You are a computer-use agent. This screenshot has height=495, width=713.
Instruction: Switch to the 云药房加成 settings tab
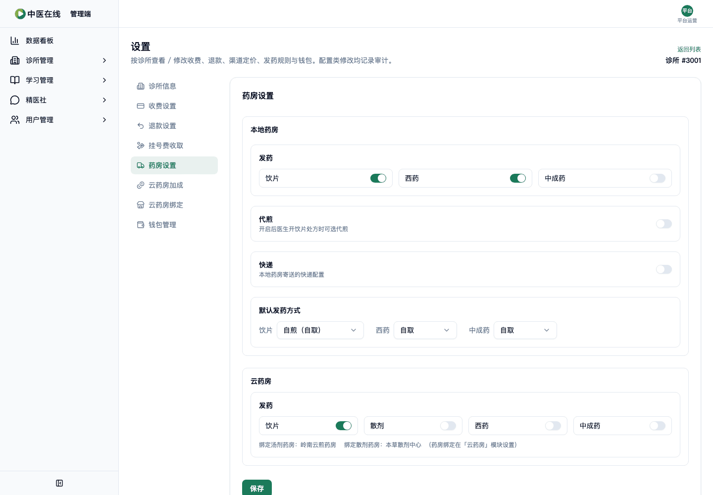(x=174, y=185)
